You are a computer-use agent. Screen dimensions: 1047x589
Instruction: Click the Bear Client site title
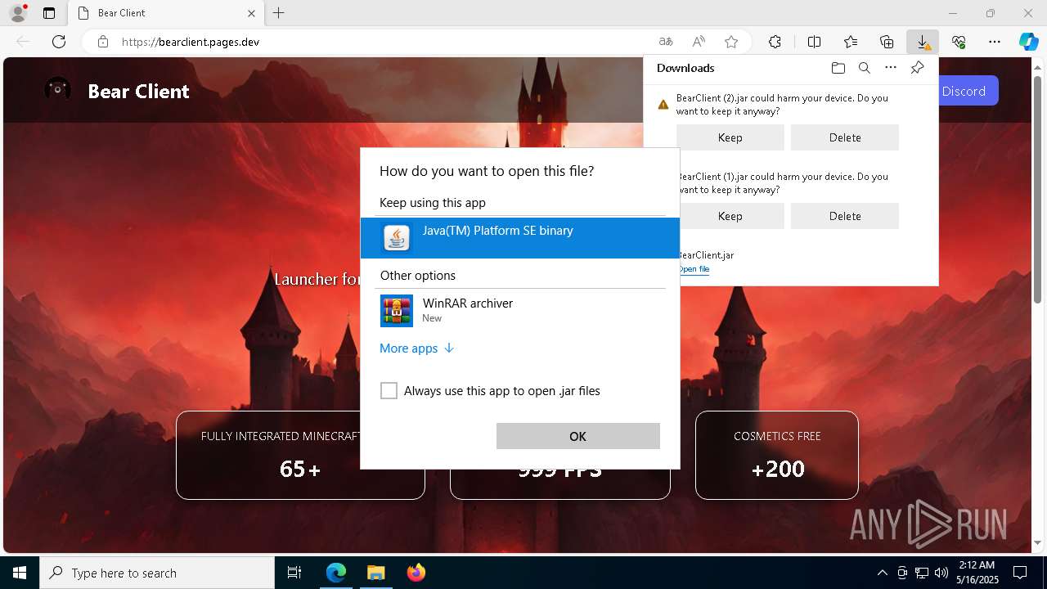click(x=138, y=91)
